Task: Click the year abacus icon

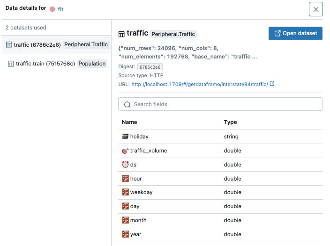Action: click(125, 234)
